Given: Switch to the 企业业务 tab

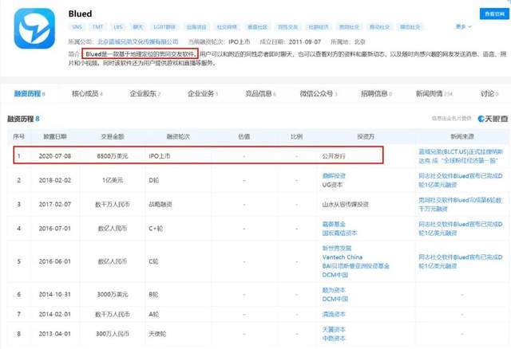Looking at the screenshot, I should tap(203, 94).
